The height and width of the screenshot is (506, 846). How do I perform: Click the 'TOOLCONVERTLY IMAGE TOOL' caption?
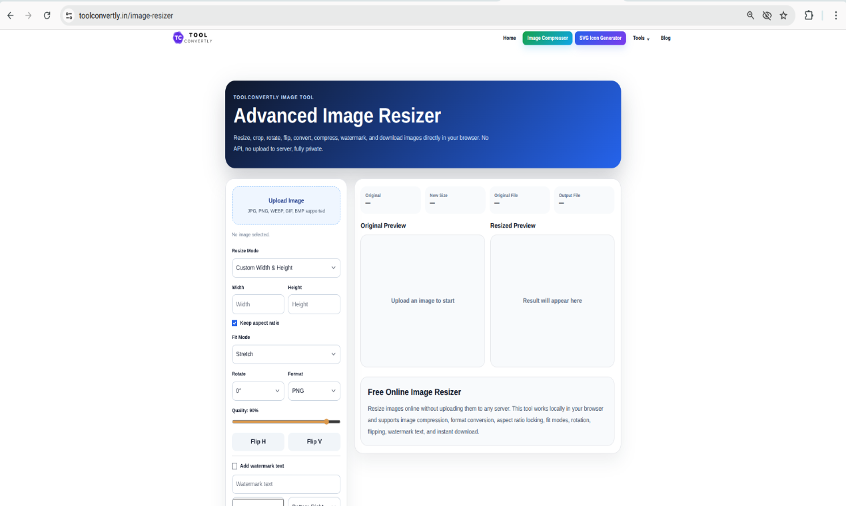point(273,97)
